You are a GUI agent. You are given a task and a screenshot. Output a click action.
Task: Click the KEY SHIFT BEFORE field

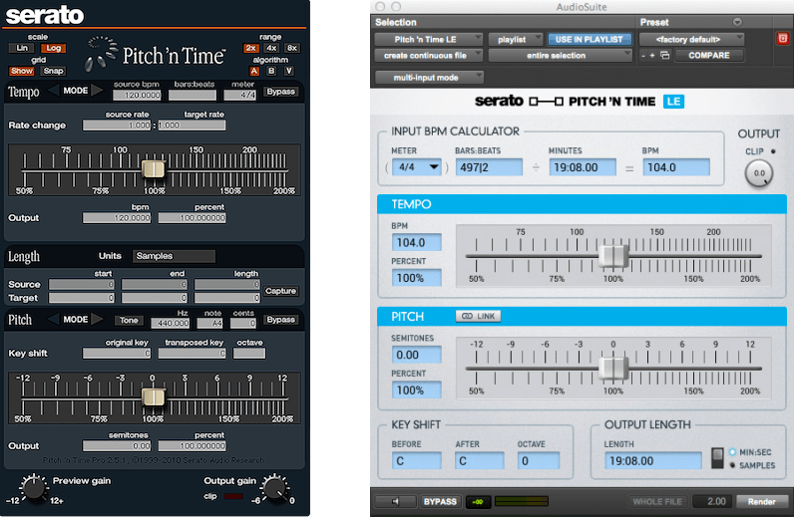point(416,461)
